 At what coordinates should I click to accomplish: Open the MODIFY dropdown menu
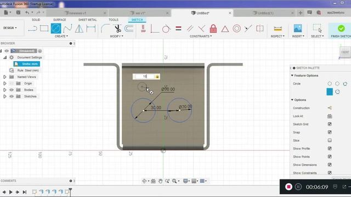pyautogui.click(x=116, y=36)
